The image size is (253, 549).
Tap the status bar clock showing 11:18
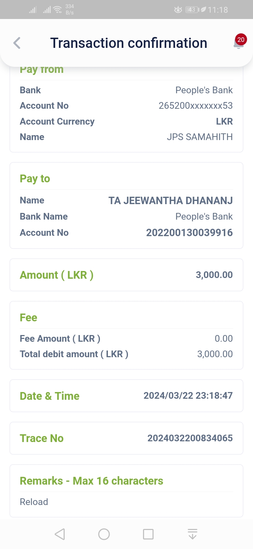point(218,10)
